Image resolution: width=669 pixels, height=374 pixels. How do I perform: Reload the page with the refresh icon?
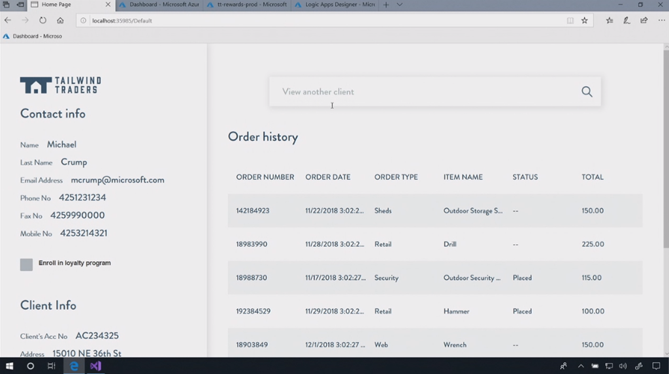pos(42,20)
